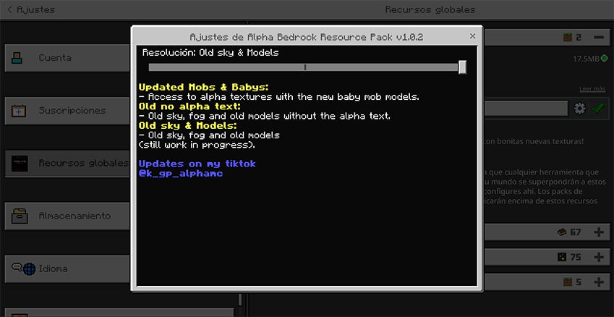Close the Alpha Bedrock pack settings dialog
This screenshot has height=317, width=614.
pos(473,36)
